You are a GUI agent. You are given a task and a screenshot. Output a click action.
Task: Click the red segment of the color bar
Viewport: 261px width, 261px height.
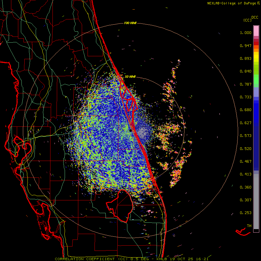pos(256,43)
